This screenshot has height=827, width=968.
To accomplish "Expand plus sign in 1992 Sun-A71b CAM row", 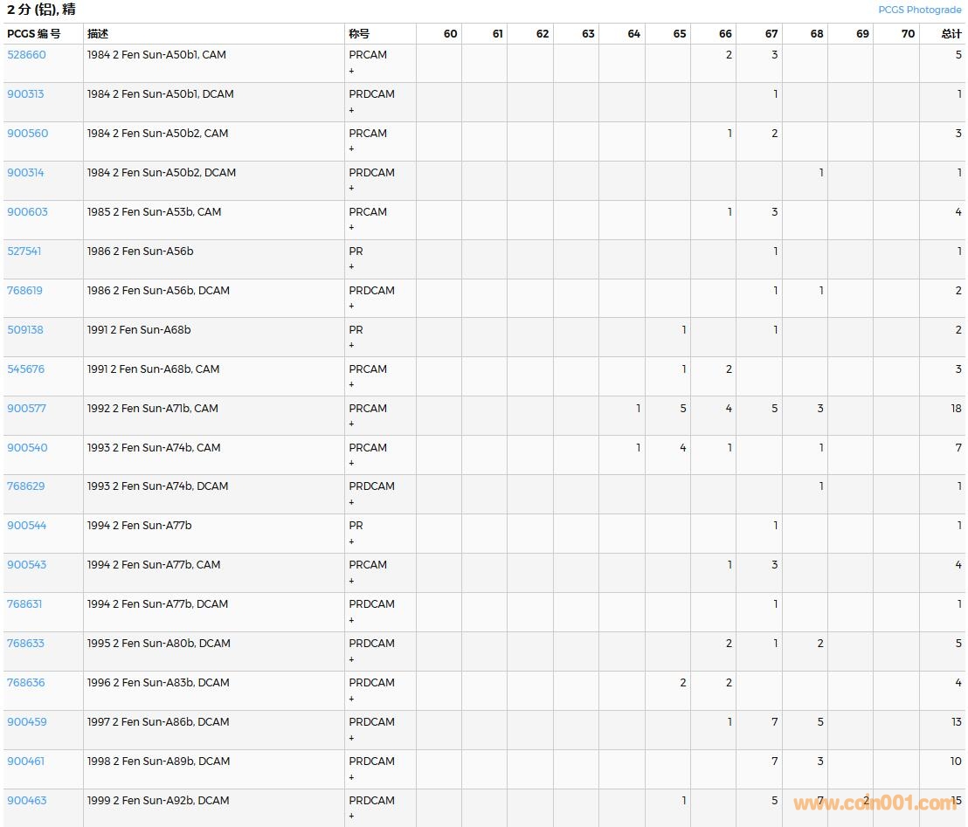I will (x=352, y=424).
